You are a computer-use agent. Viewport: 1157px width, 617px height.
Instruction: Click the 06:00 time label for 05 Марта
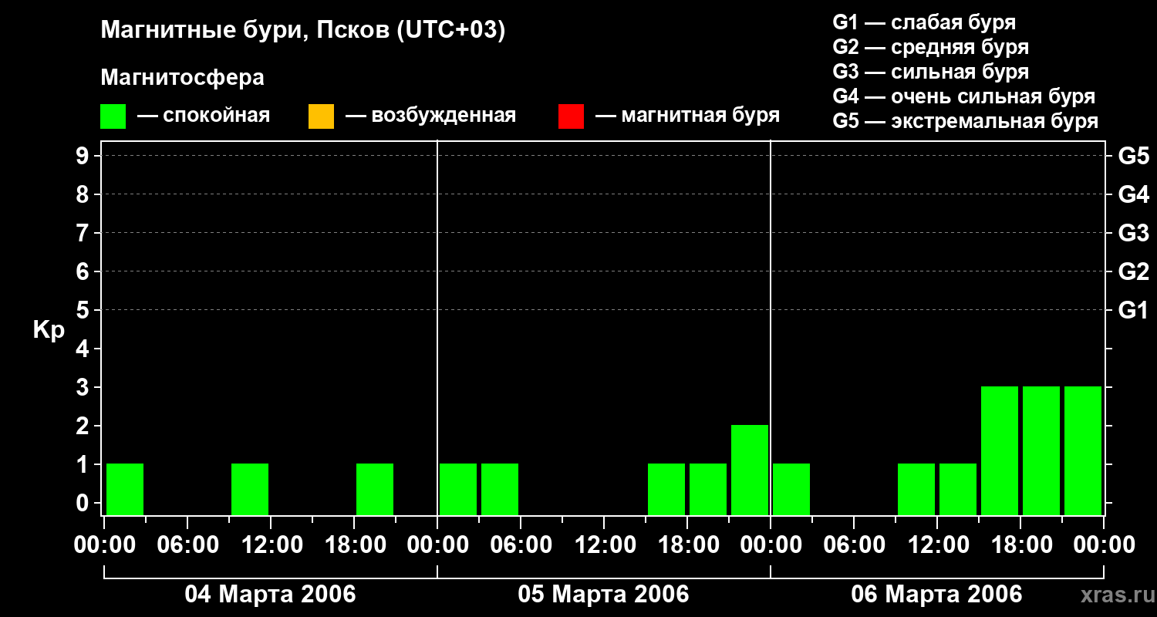pyautogui.click(x=521, y=545)
